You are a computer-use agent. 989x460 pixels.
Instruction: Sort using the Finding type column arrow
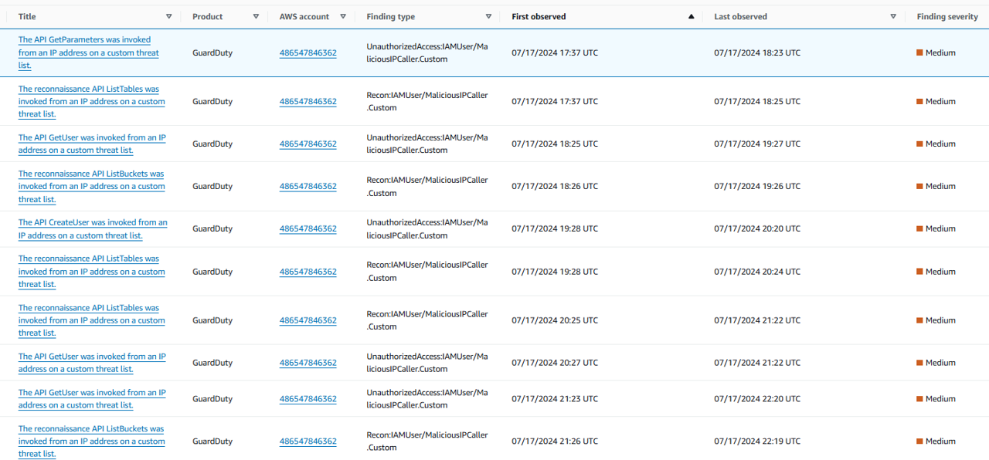(488, 16)
